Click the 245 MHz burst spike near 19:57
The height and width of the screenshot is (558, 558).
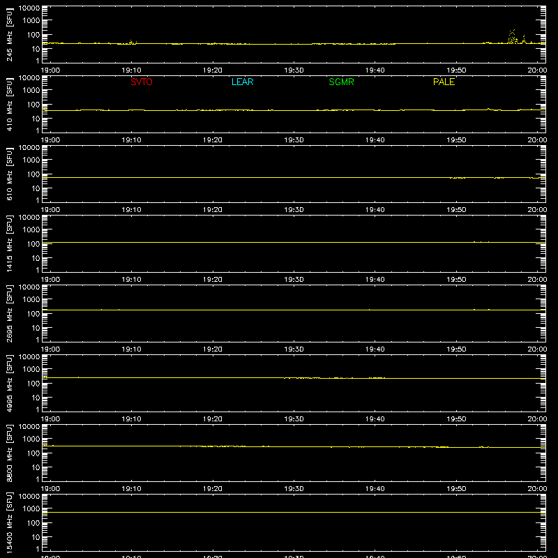click(512, 37)
